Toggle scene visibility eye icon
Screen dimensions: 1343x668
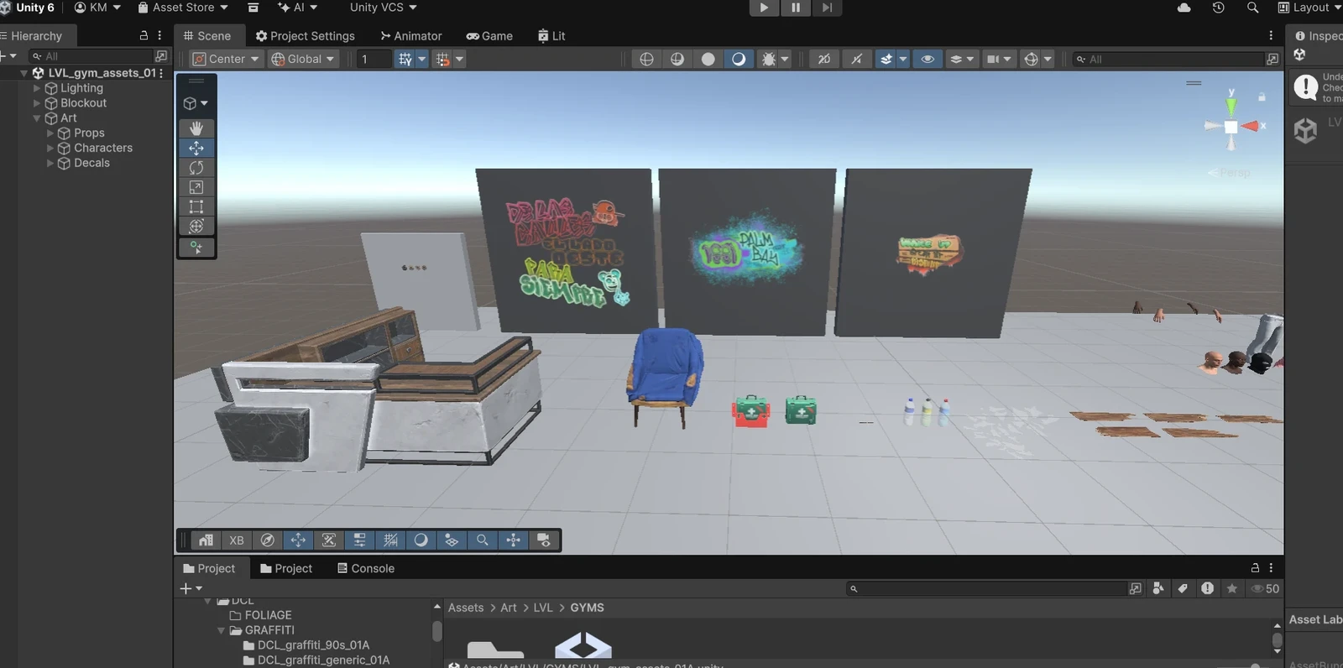pyautogui.click(x=928, y=59)
